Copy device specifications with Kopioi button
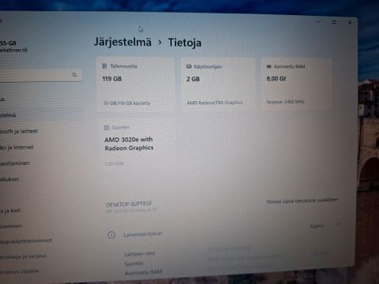This screenshot has width=379, height=284. [x=317, y=226]
